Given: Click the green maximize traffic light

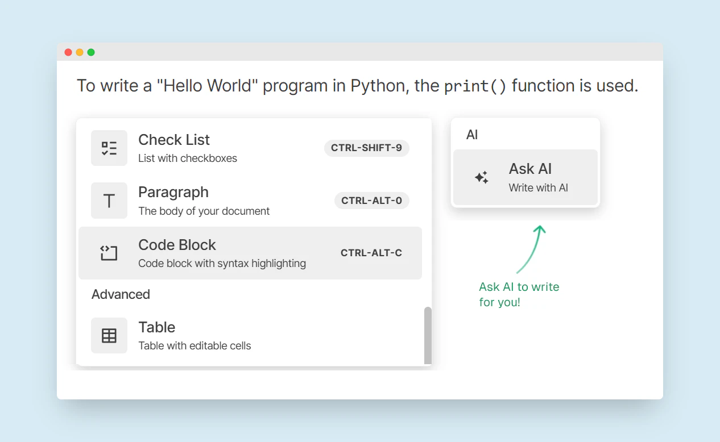Looking at the screenshot, I should click(91, 52).
